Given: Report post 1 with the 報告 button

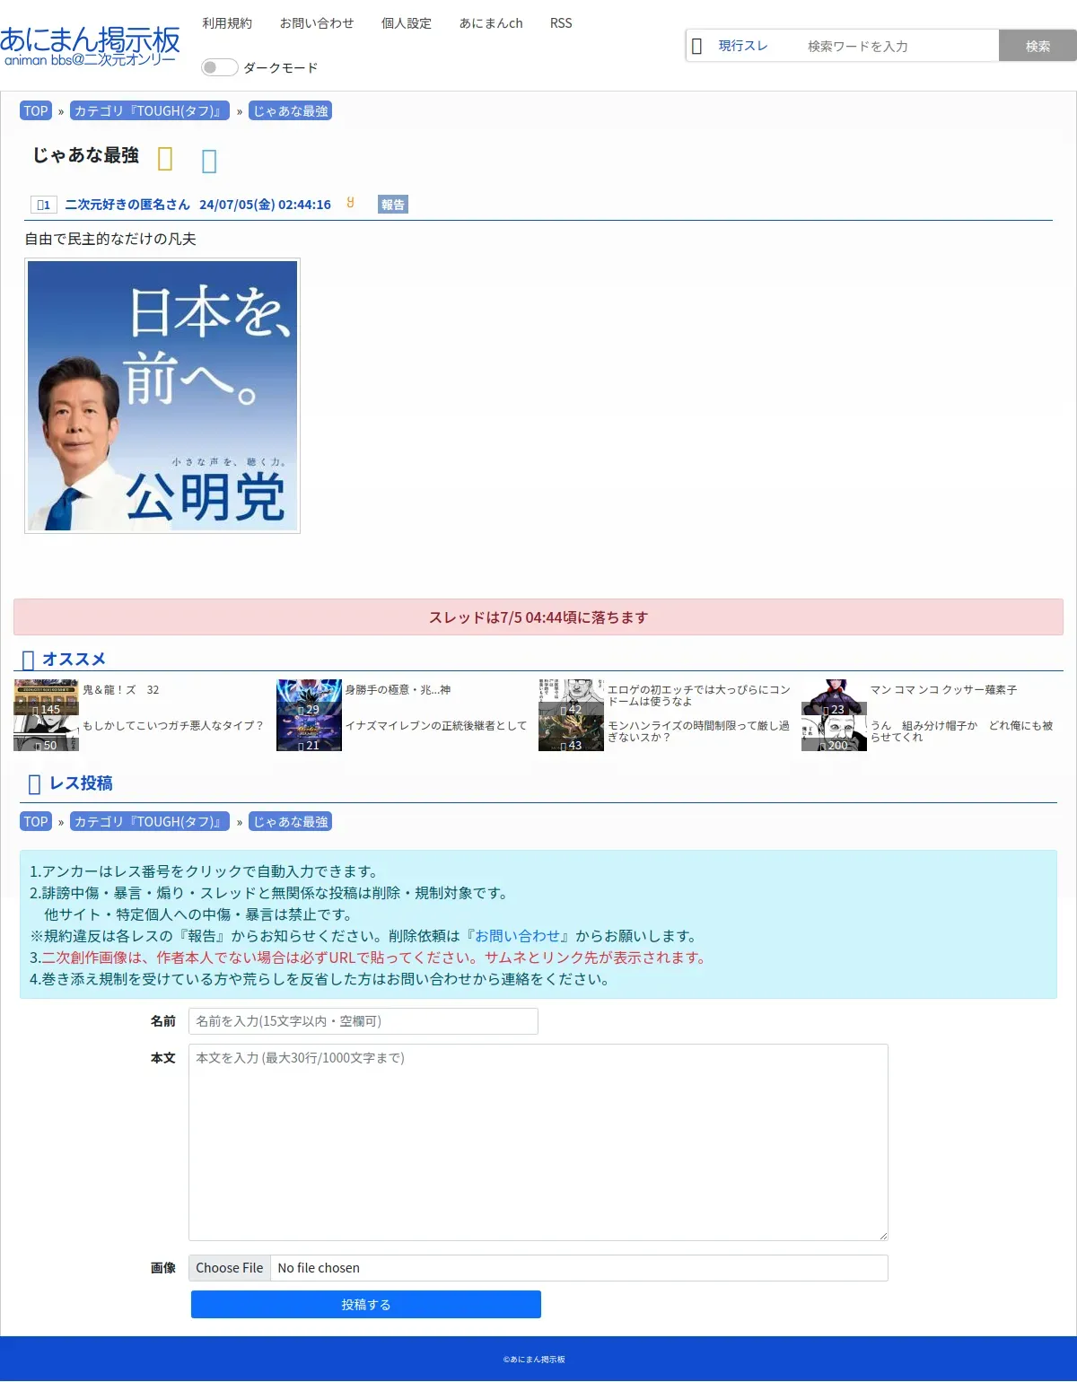Looking at the screenshot, I should 392,205.
